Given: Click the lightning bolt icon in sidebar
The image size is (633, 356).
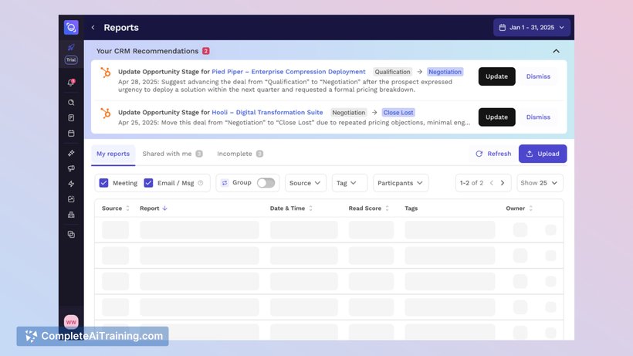Looking at the screenshot, I should 71,184.
